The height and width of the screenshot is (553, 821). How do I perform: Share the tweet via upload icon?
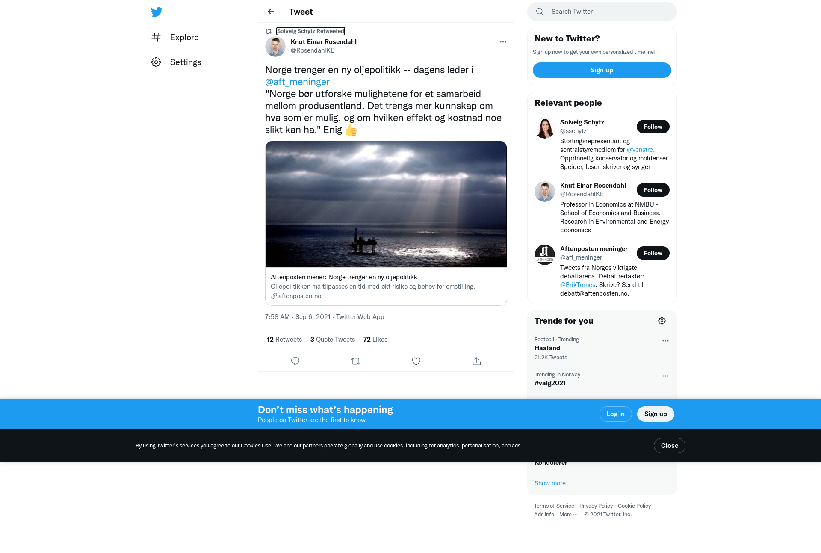(477, 361)
